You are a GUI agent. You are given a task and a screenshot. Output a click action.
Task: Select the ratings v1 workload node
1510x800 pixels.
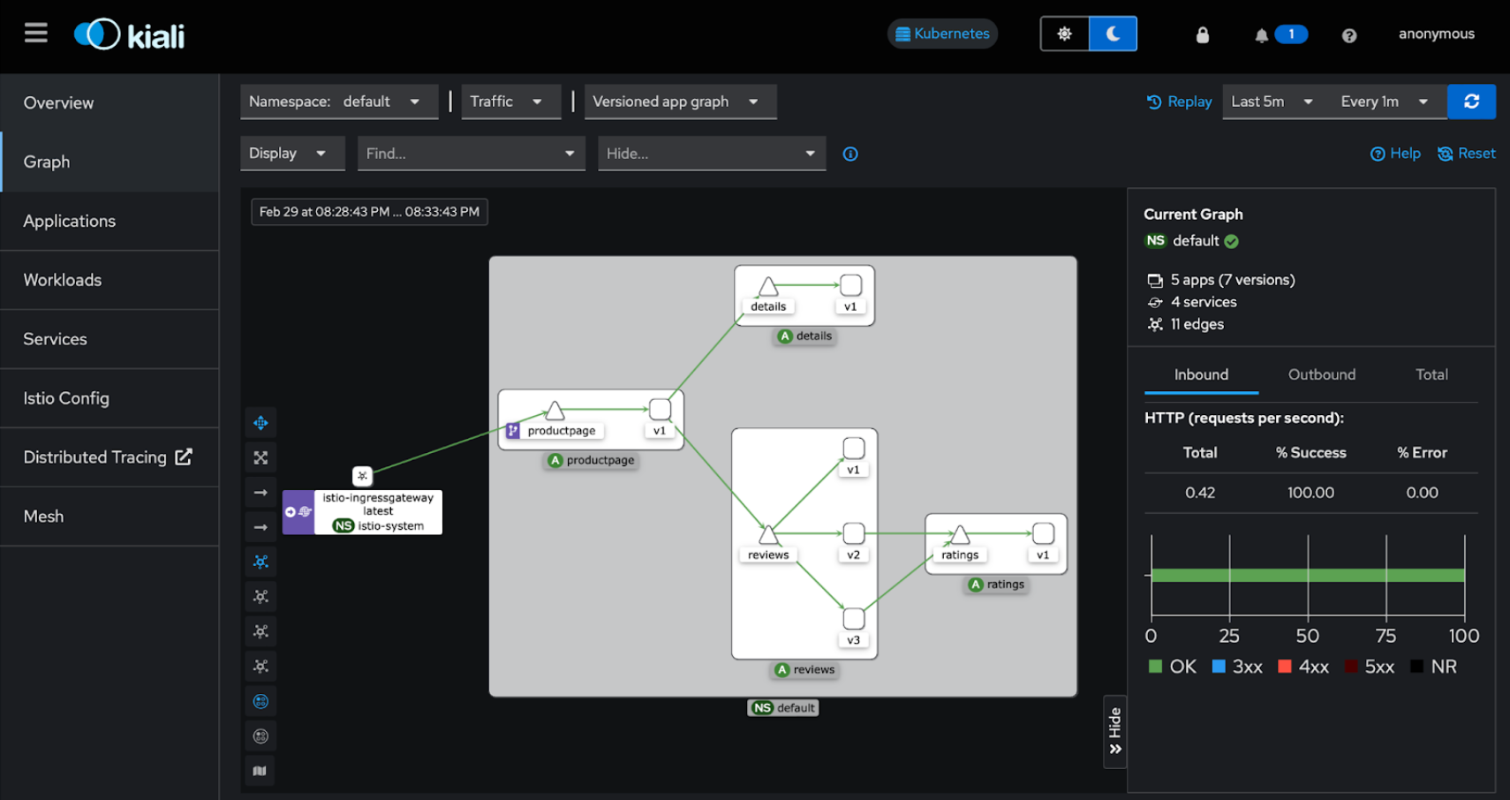1043,533
